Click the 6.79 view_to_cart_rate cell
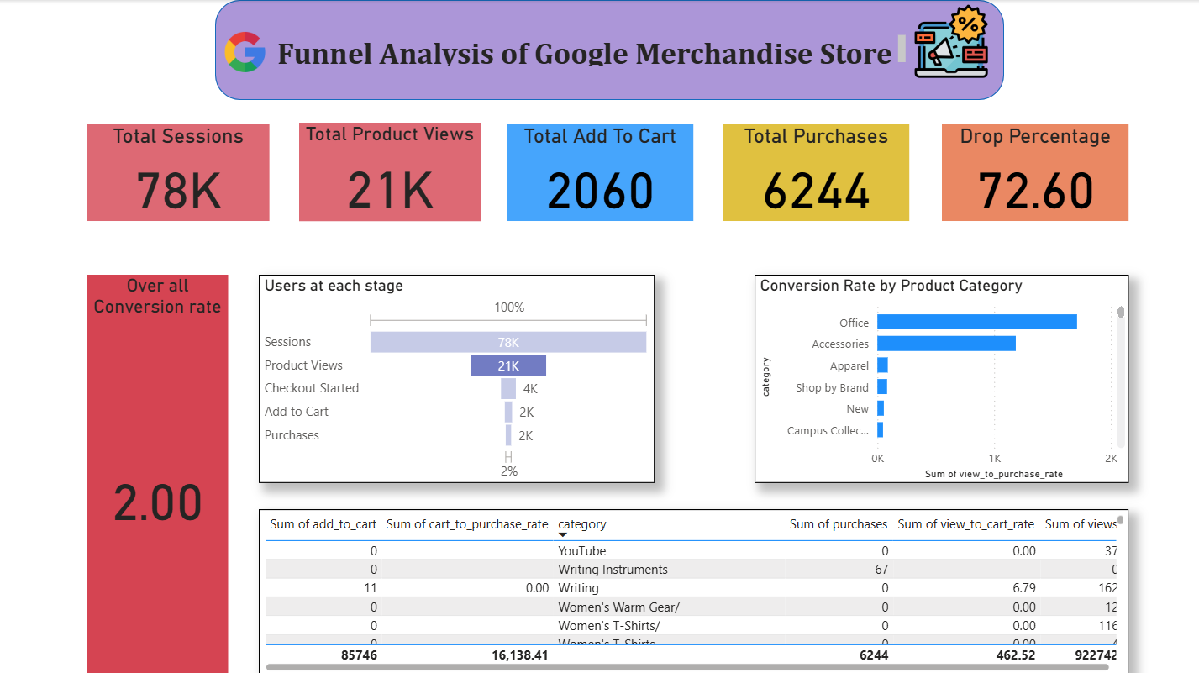The image size is (1199, 673). coord(1024,588)
